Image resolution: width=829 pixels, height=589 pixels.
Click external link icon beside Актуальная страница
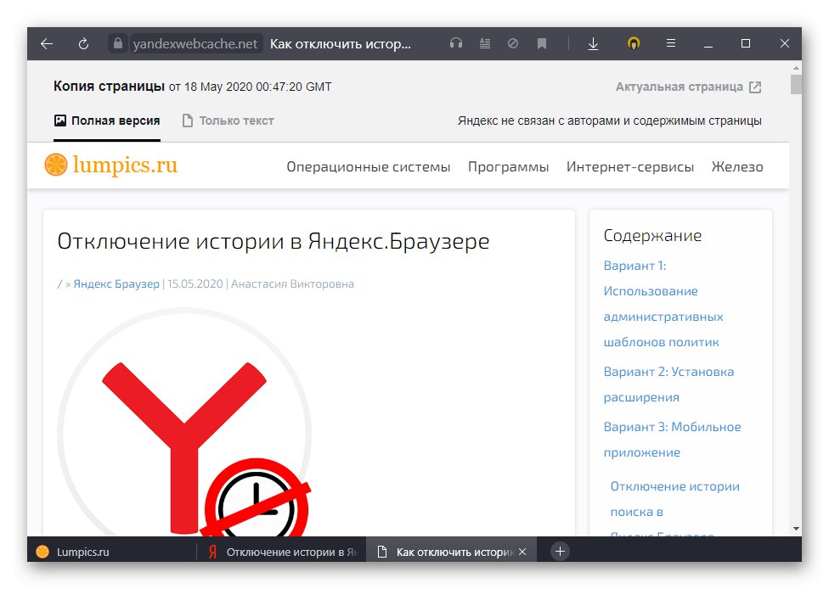[755, 87]
